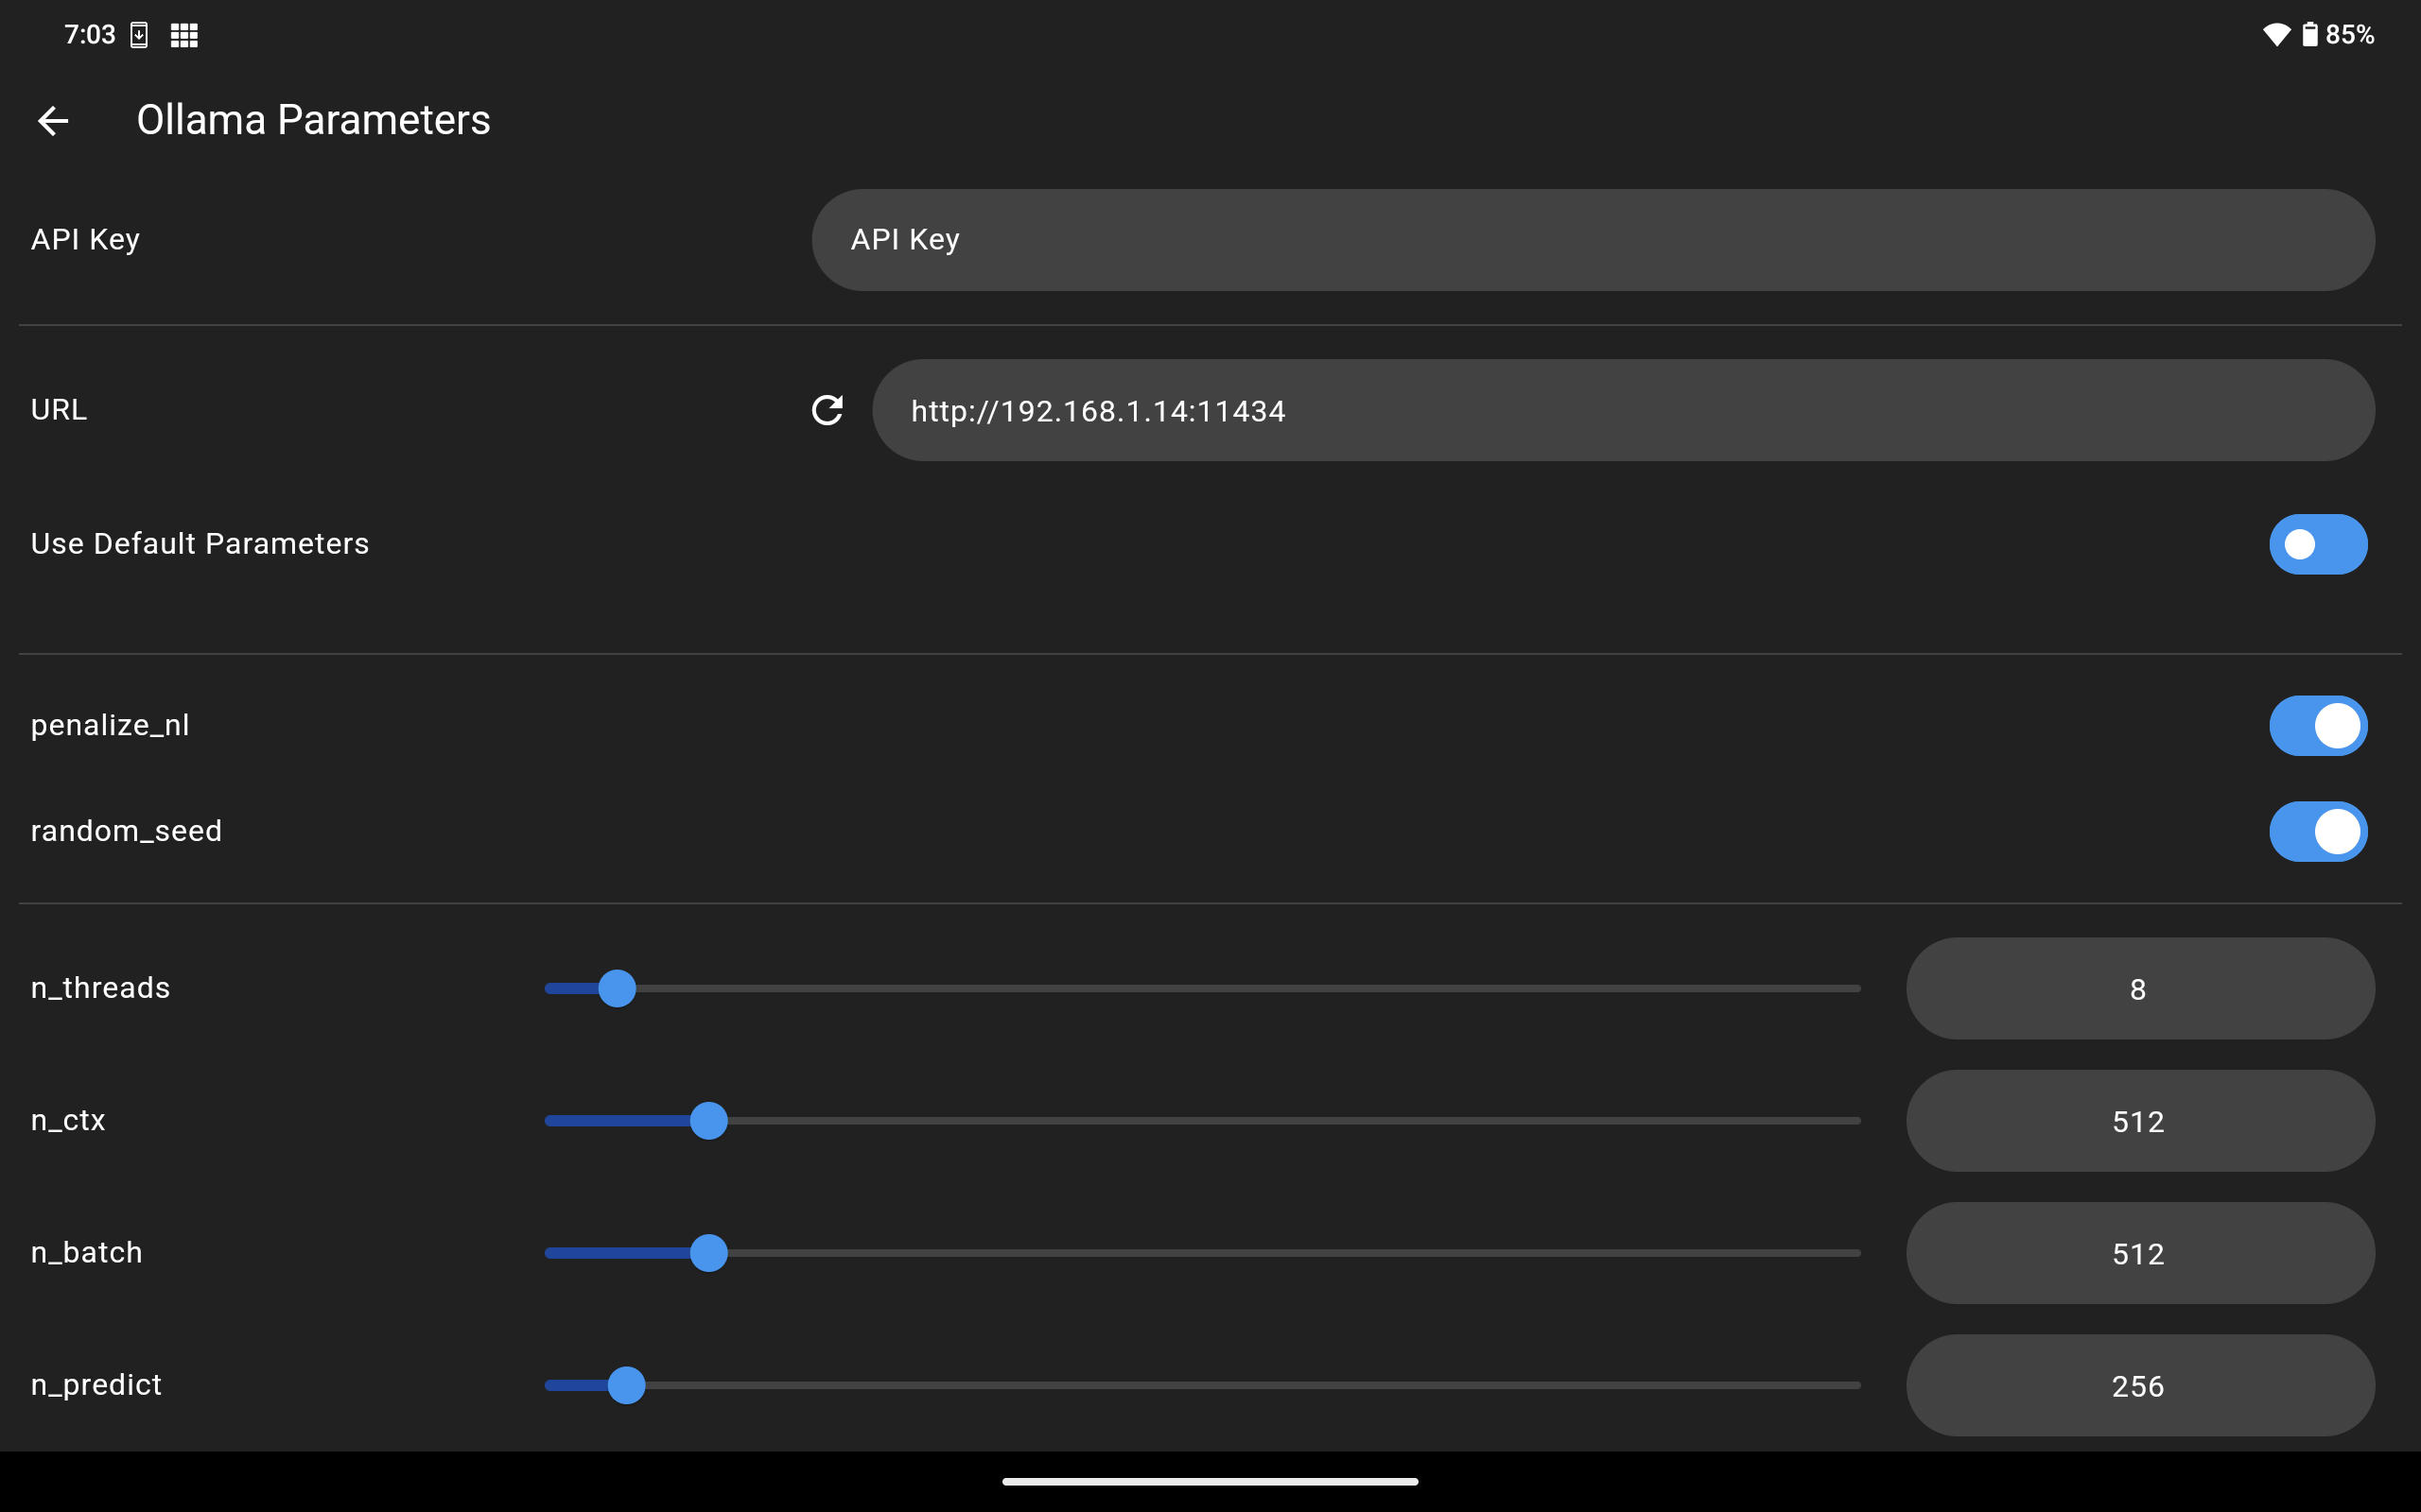Click the URL text field

point(1623,410)
